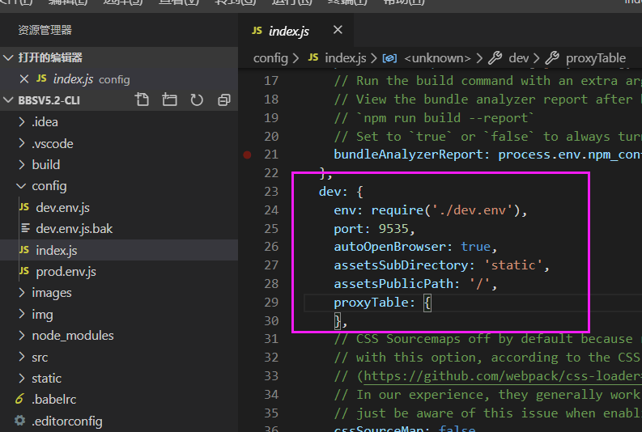Expand the node_modules folder
This screenshot has width=642, height=432.
point(72,335)
